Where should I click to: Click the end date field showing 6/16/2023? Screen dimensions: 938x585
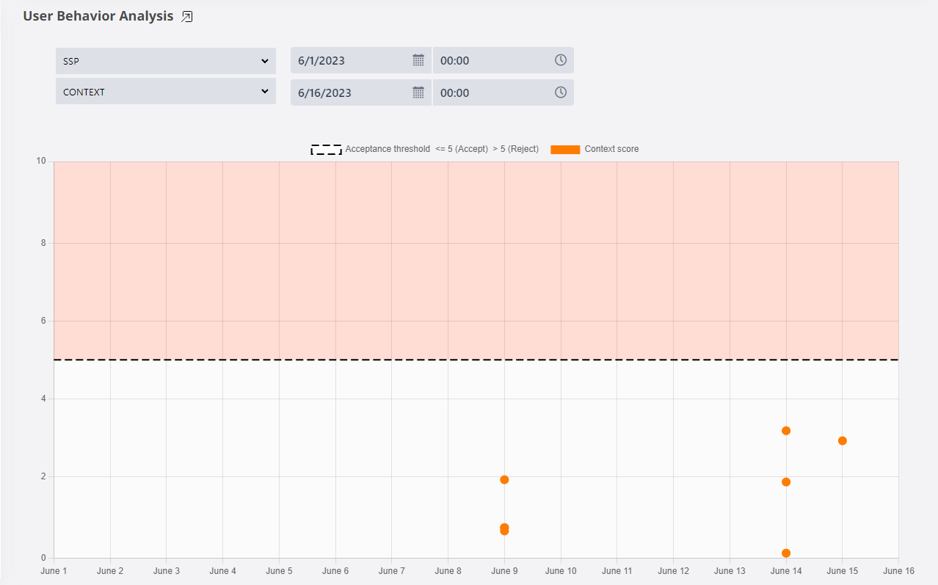pyautogui.click(x=351, y=92)
